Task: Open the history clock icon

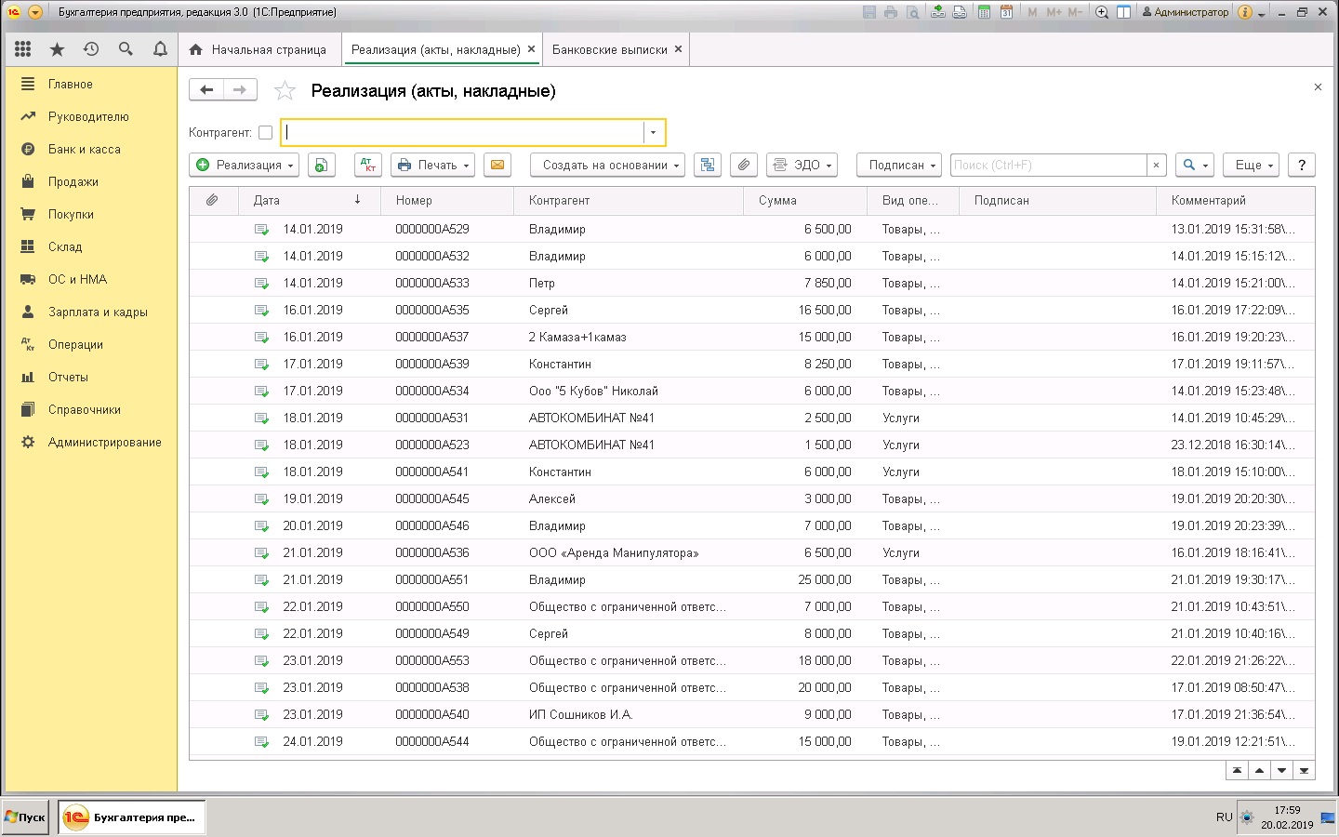Action: [x=91, y=49]
